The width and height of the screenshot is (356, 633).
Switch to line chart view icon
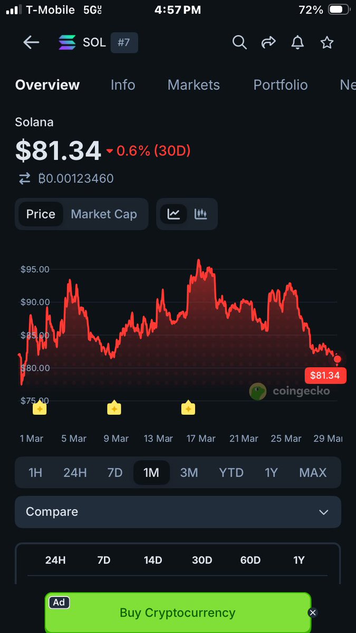174,214
